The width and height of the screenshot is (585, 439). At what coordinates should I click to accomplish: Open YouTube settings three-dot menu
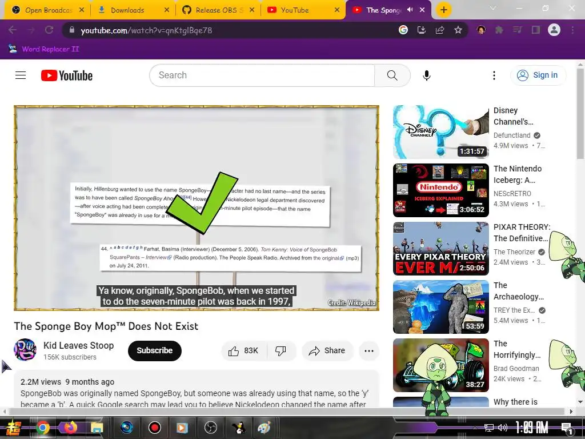494,75
